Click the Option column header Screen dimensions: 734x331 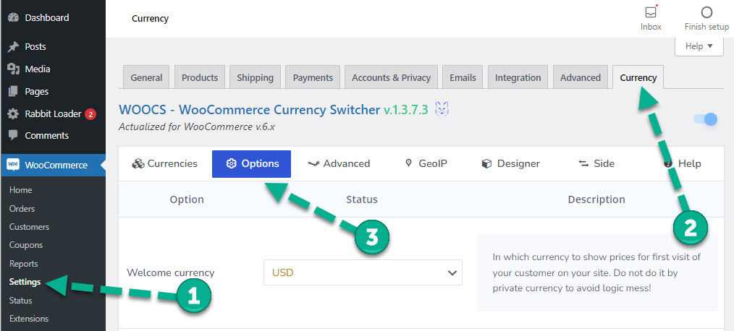(187, 199)
